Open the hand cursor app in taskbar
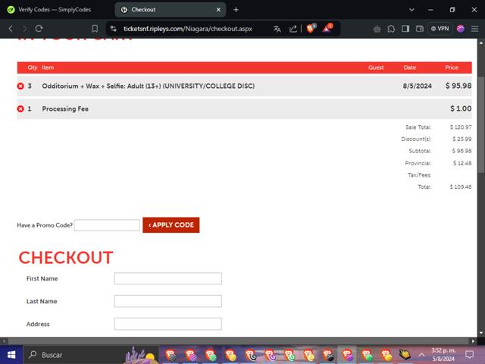This screenshot has width=485, height=364. (x=404, y=354)
